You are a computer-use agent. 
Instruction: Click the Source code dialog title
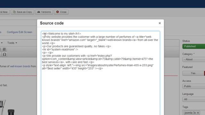[x=52, y=23]
